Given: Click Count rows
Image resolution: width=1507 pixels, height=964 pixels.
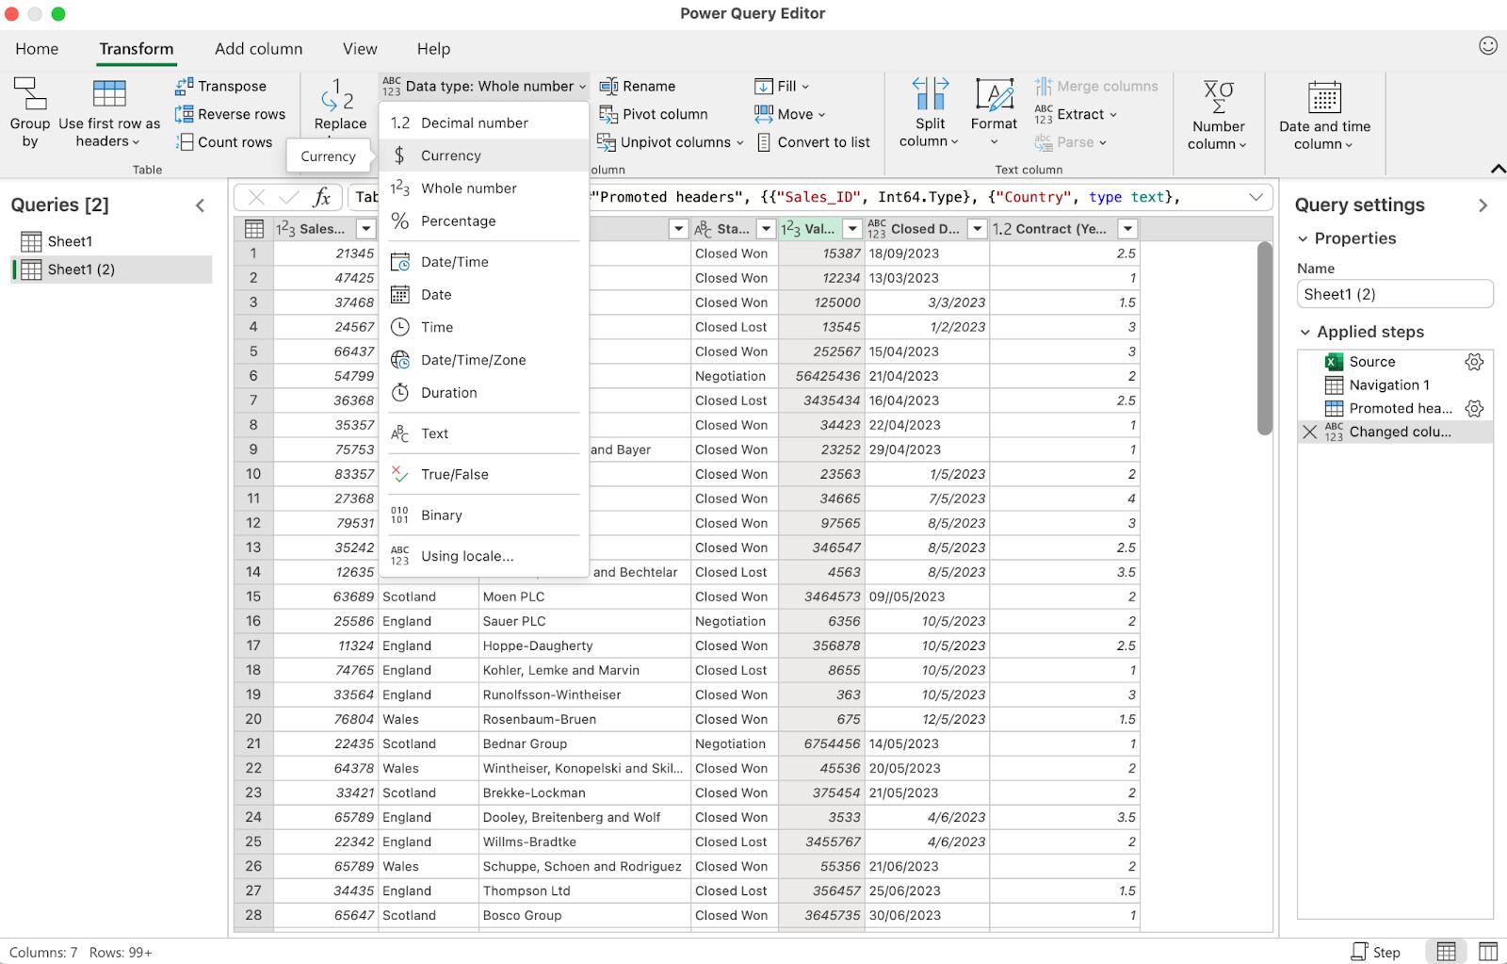Looking at the screenshot, I should 224,142.
